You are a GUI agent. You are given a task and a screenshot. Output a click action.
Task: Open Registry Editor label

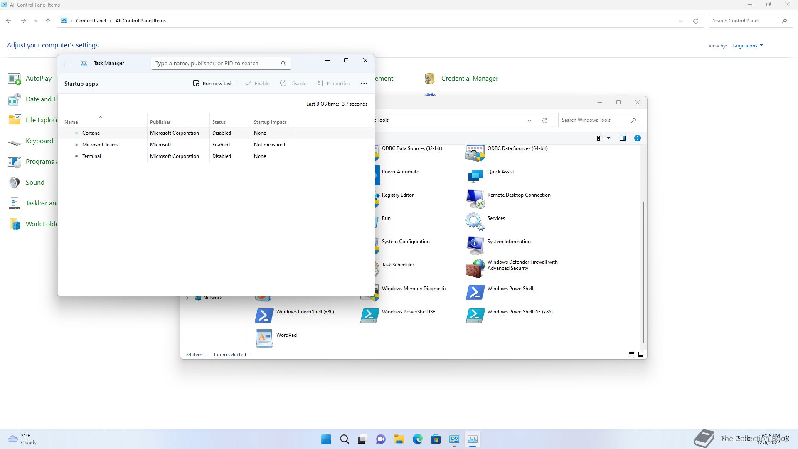(x=397, y=195)
